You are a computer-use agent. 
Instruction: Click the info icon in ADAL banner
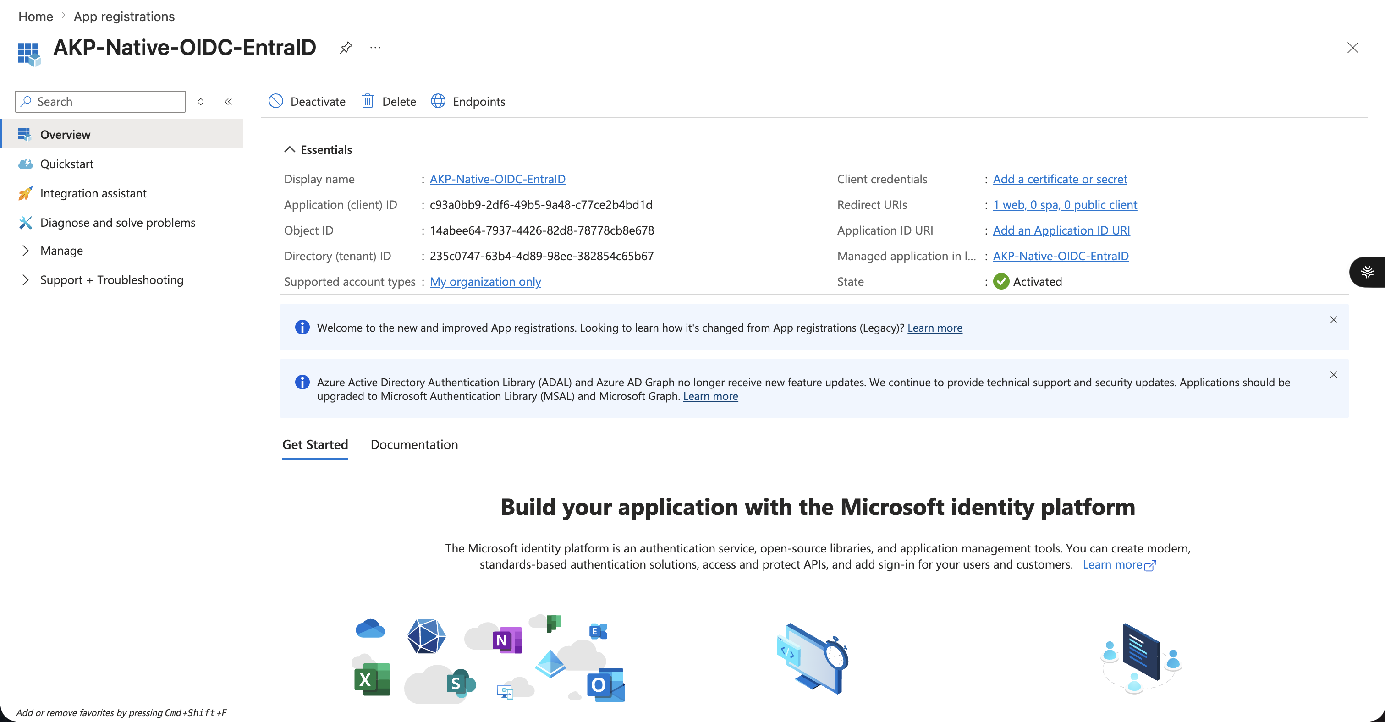pyautogui.click(x=302, y=382)
